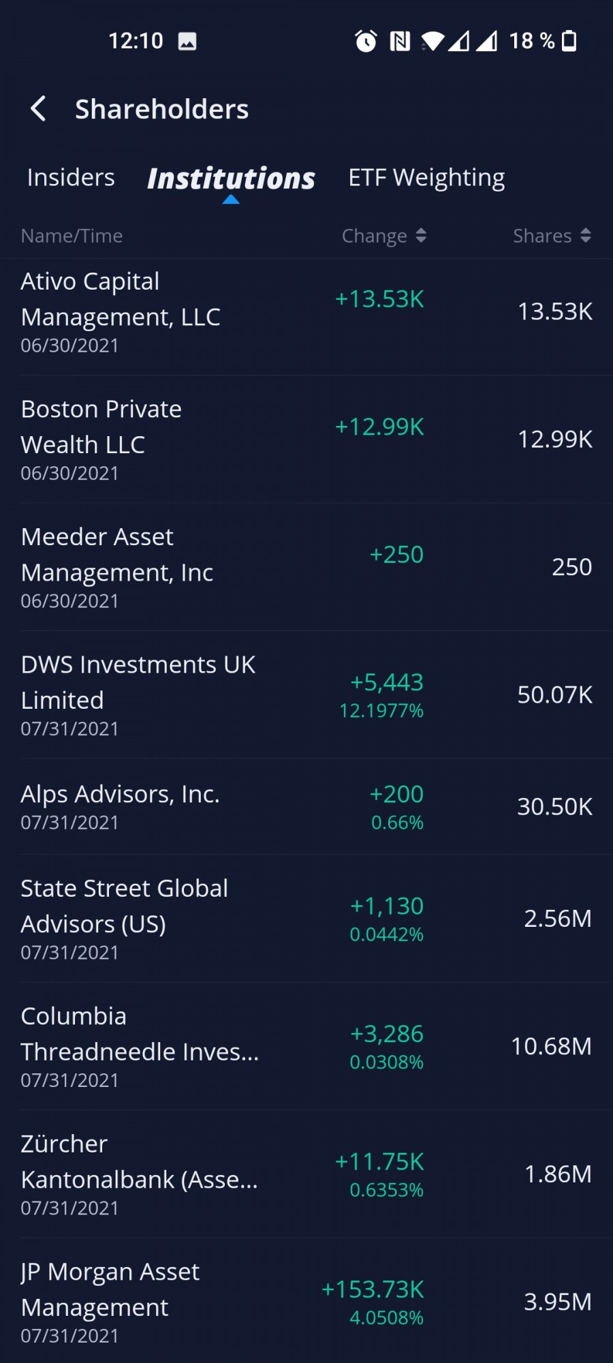The height and width of the screenshot is (1363, 613).
Task: Tap the NFC status bar icon
Action: pyautogui.click(x=400, y=42)
